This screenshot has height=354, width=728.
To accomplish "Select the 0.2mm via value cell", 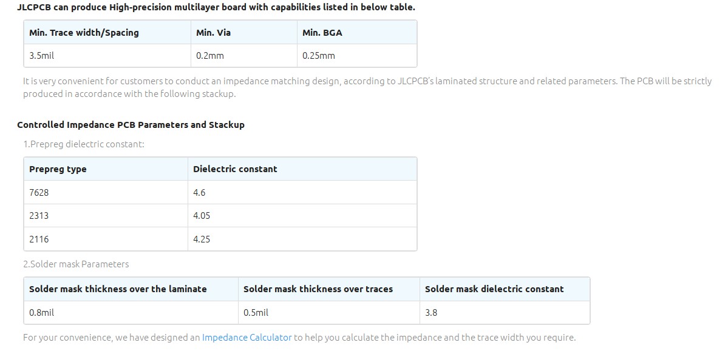I will click(x=243, y=56).
